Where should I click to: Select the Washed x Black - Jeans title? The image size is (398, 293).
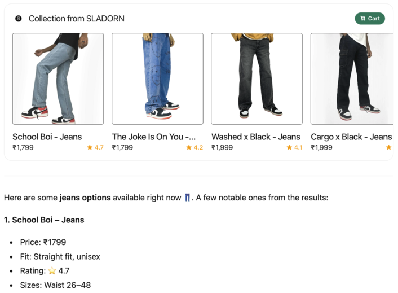(x=256, y=137)
